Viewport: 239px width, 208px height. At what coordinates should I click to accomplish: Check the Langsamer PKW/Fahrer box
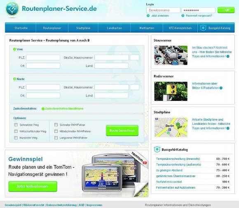(56, 138)
